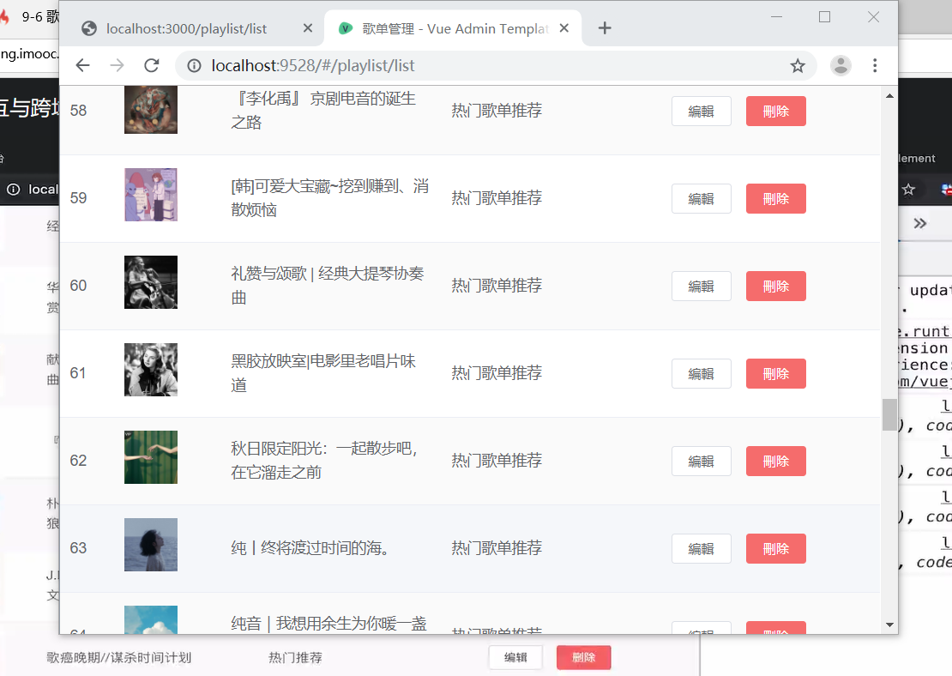Select title [韩]可爱大宝藏~挖到赚到

pyautogui.click(x=329, y=198)
